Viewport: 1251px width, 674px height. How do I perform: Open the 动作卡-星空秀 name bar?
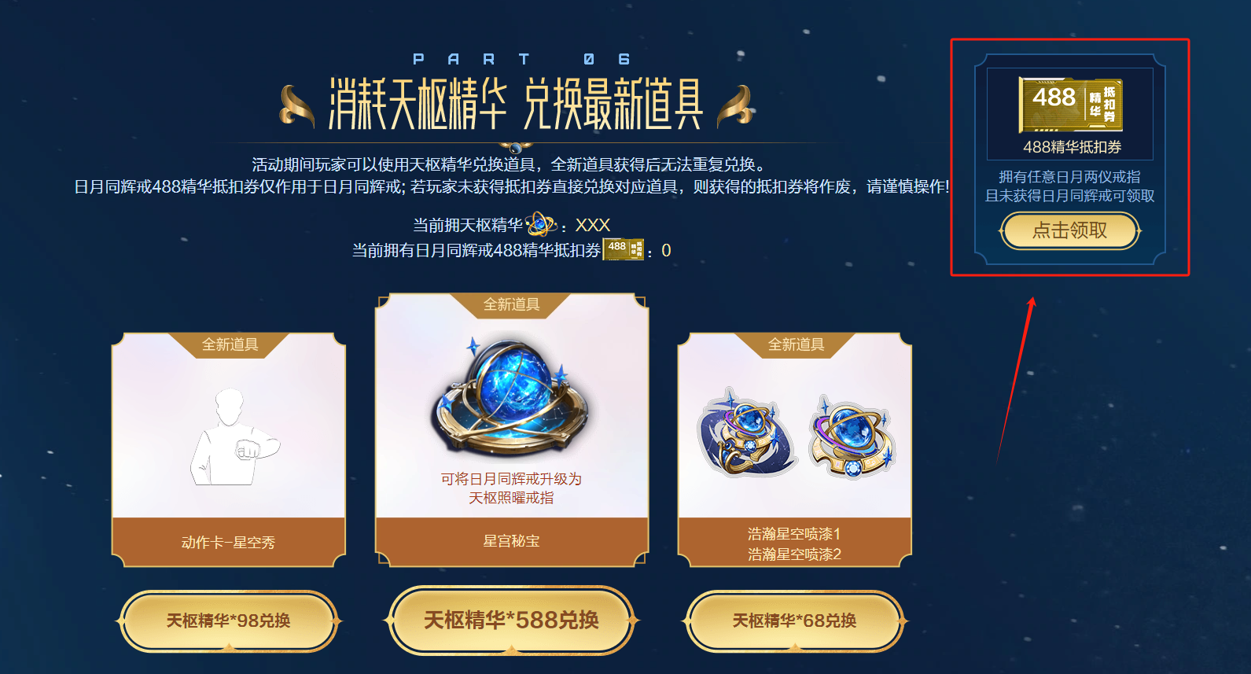pos(229,542)
